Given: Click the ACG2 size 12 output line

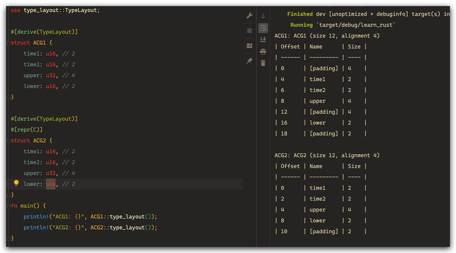Looking at the screenshot, I should point(327,156).
